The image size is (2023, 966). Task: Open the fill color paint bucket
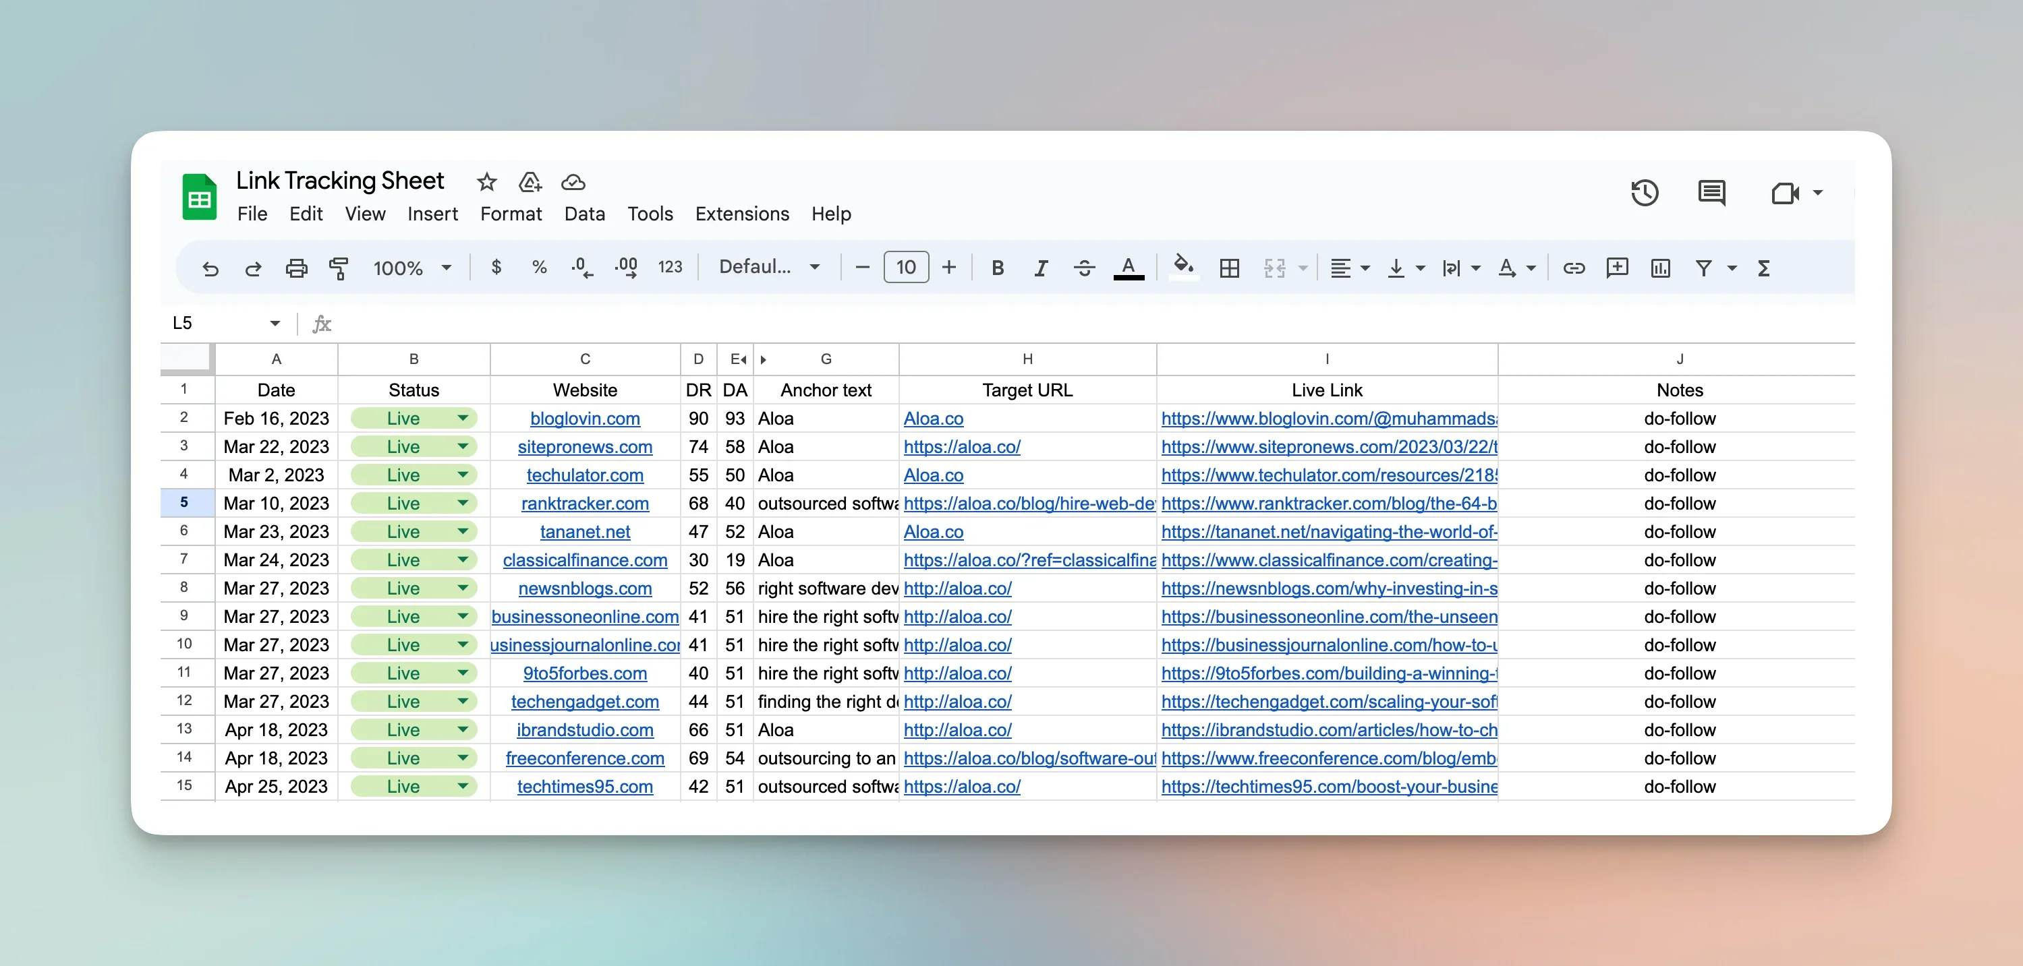(x=1183, y=267)
